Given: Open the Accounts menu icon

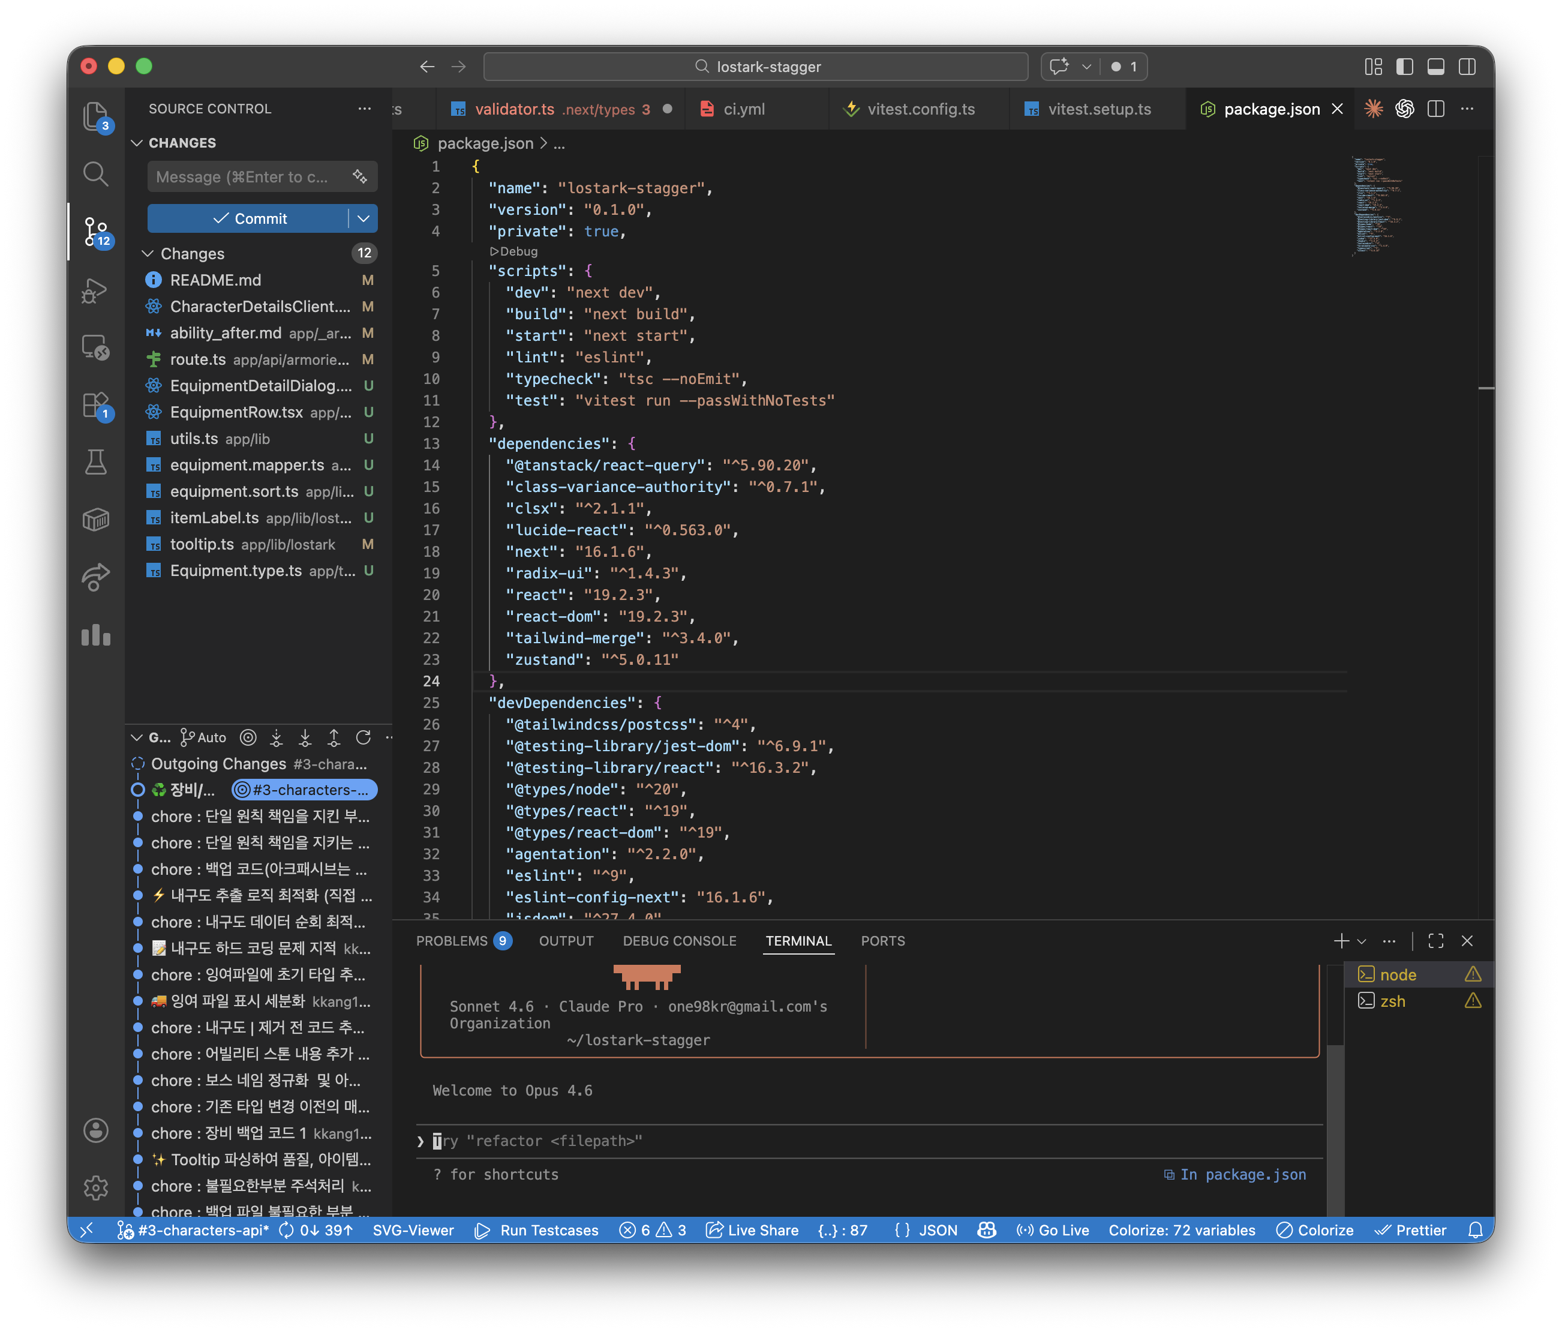Looking at the screenshot, I should 96,1130.
